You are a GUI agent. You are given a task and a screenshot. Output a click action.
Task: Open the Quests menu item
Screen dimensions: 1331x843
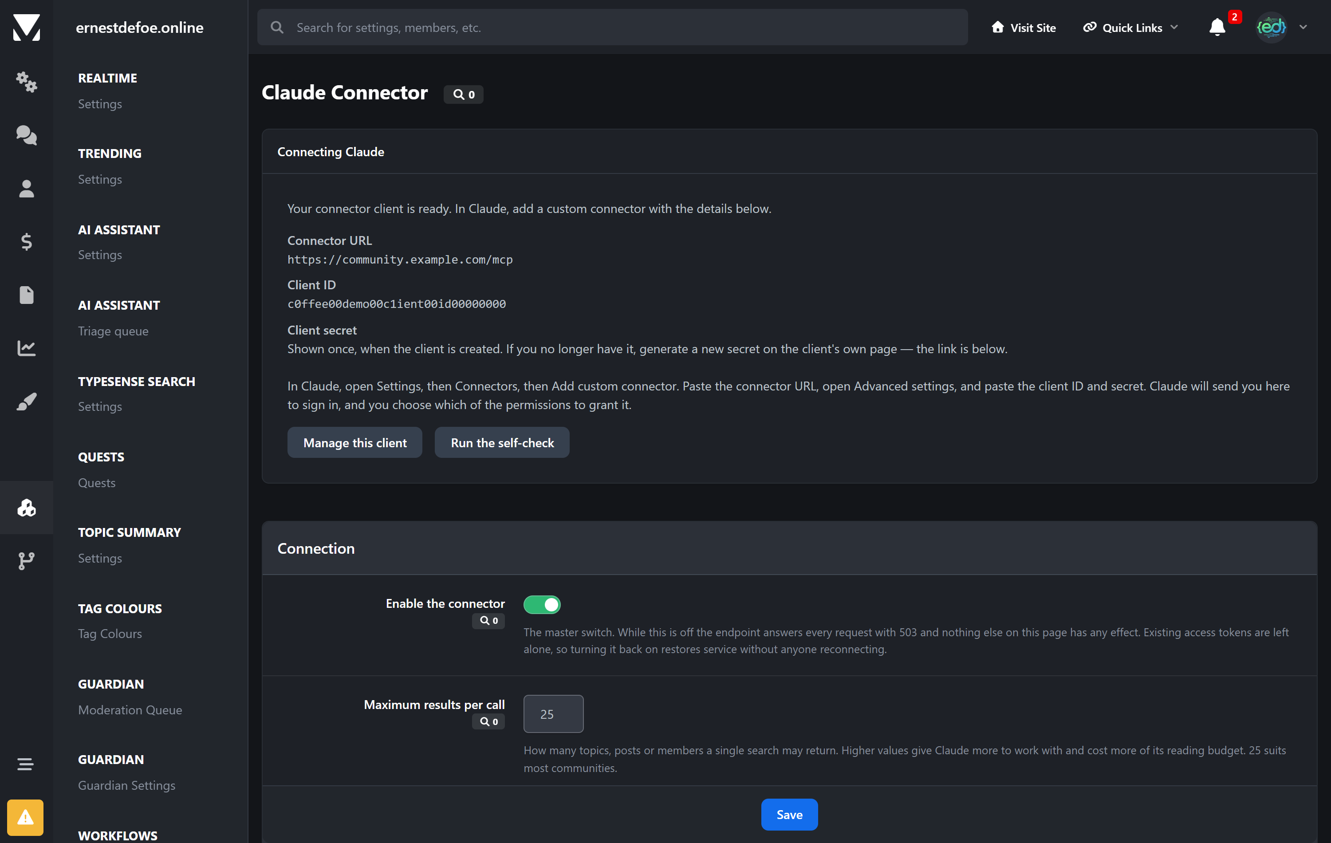pos(97,483)
